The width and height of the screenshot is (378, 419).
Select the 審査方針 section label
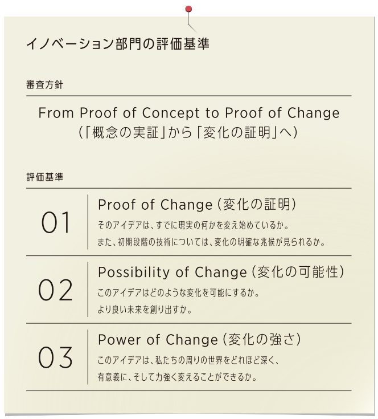[44, 85]
